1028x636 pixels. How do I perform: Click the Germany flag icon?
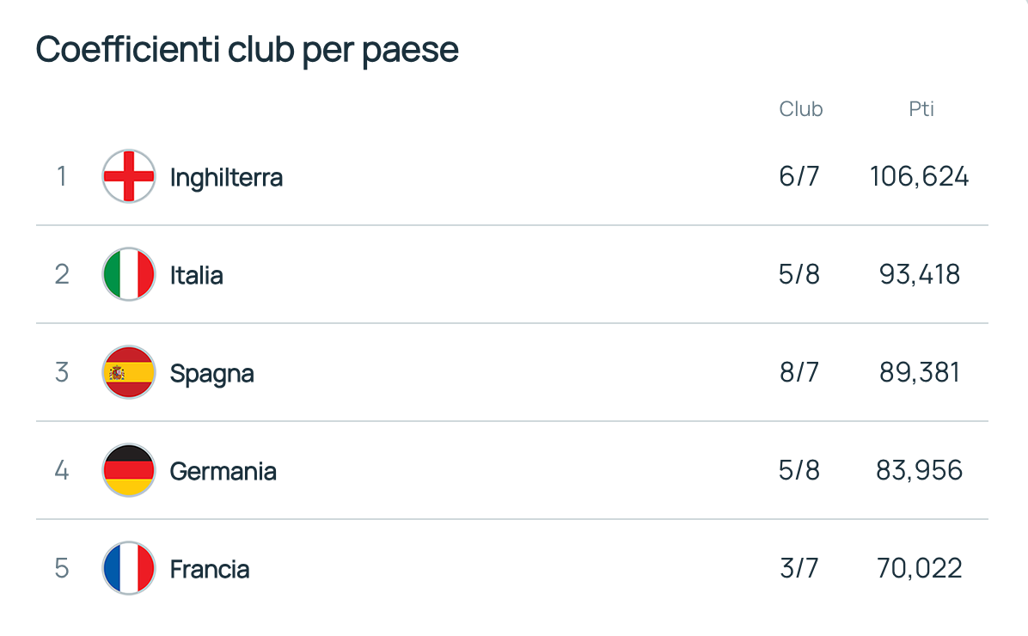coord(129,470)
